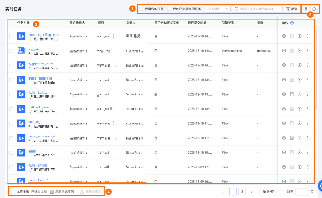The width and height of the screenshot is (322, 198).
Task: Click the 引擎类型 column header
Action: (228, 23)
